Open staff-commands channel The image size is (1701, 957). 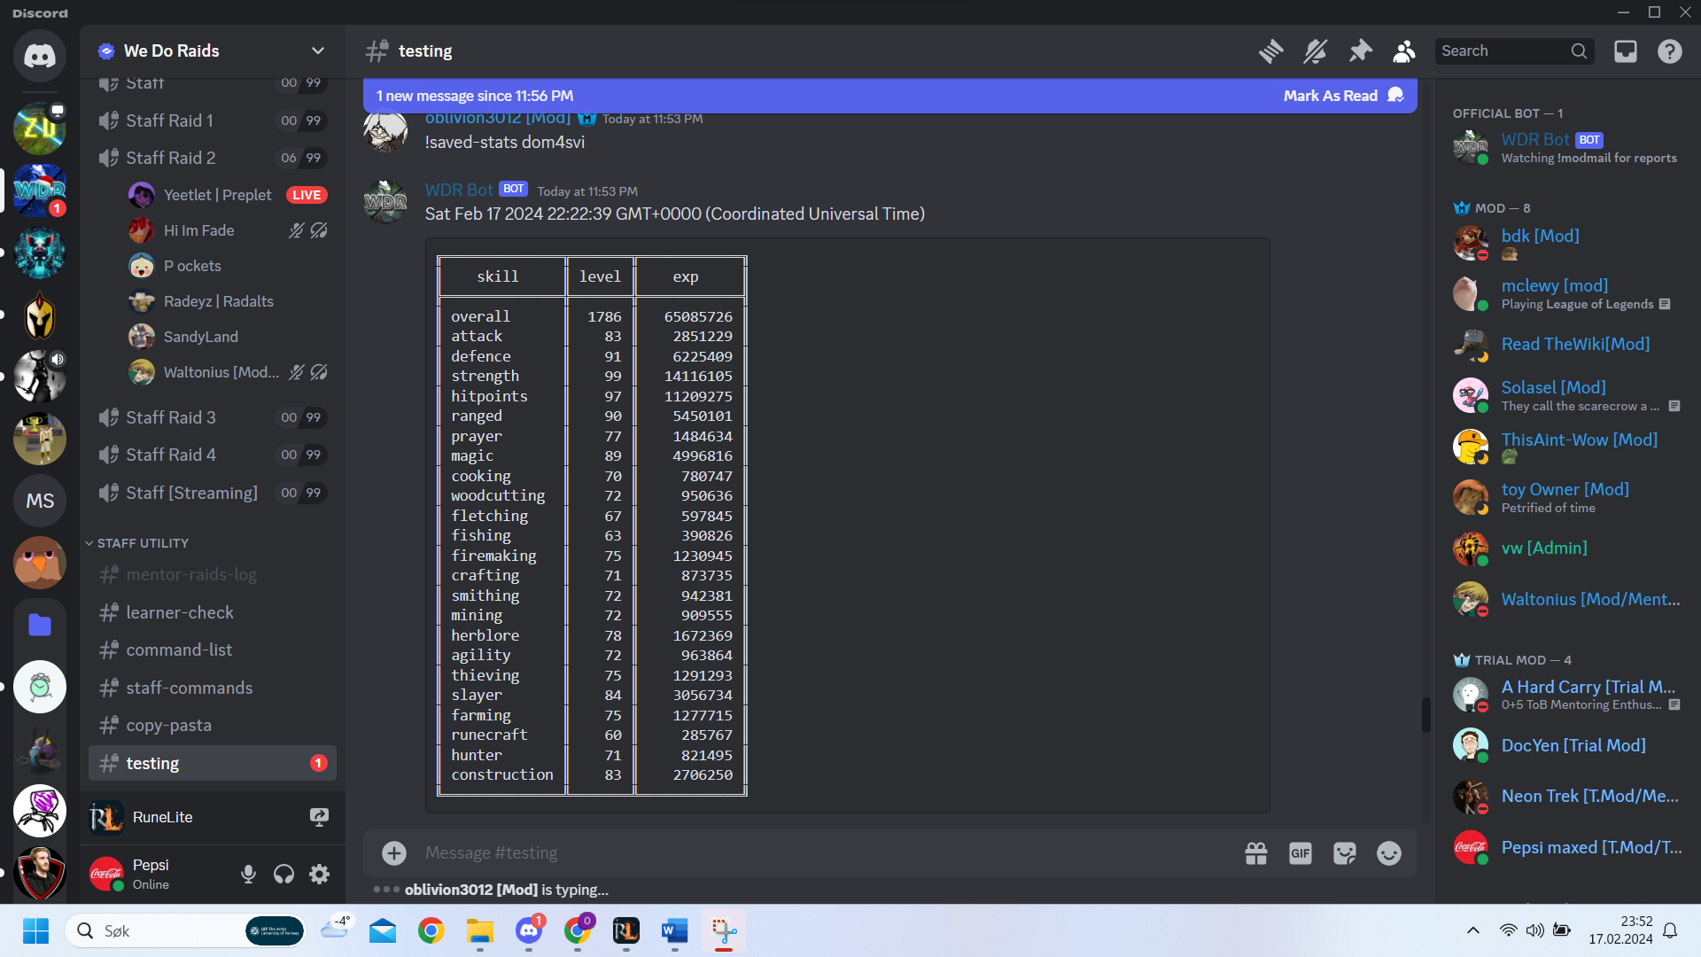pos(213,688)
